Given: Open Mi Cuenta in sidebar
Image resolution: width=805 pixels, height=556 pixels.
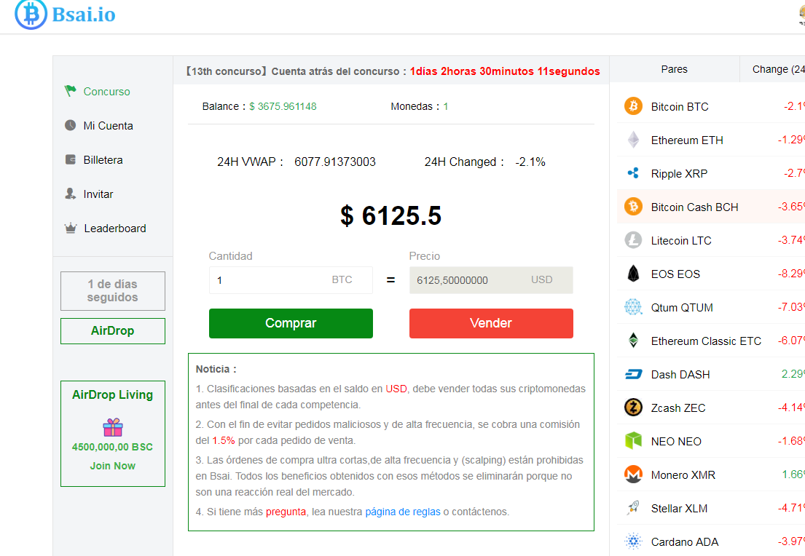Looking at the screenshot, I should pos(108,126).
